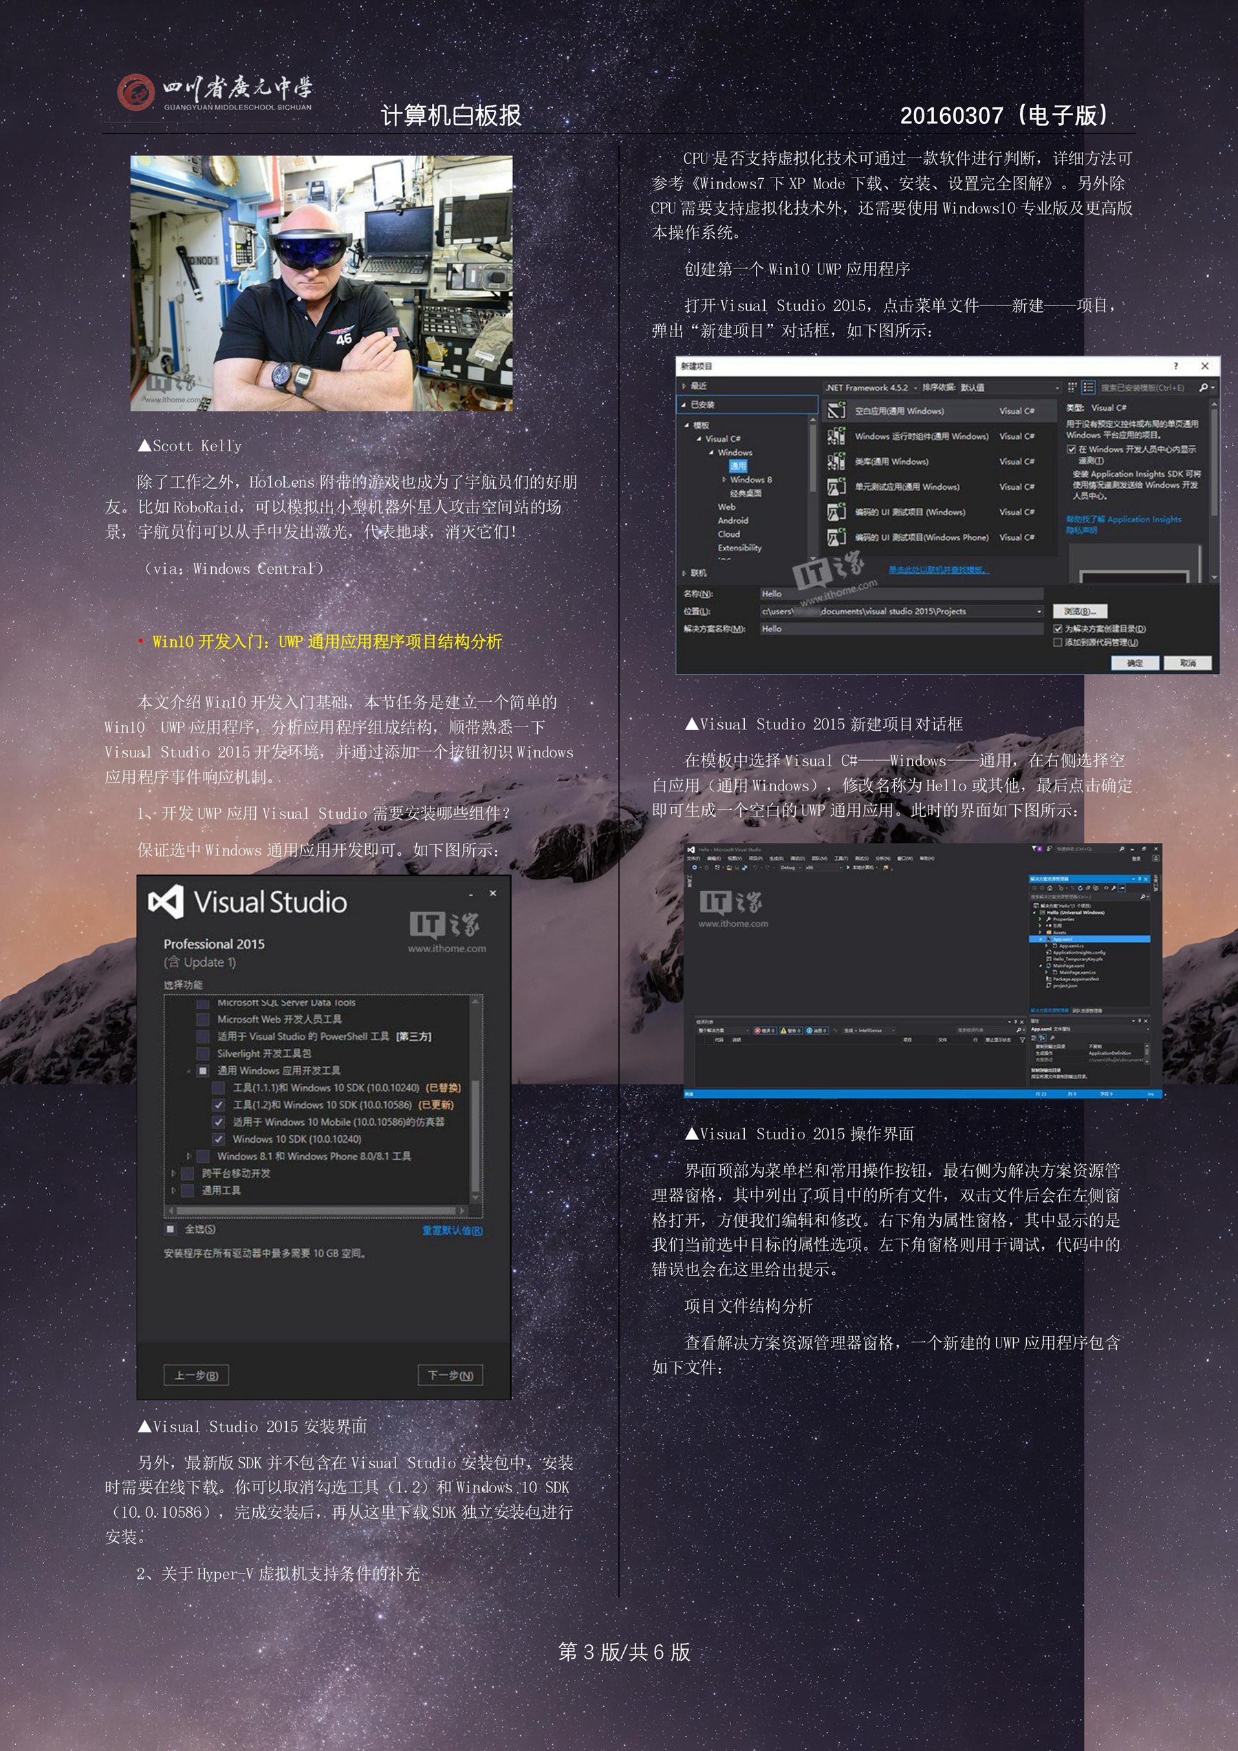1238x1751 pixels.
Task: Select the 空白应用(通用 Windows) template icon
Action: 836,411
